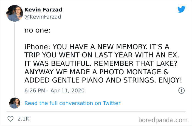
Task: Select the "no one:" line
Action: 37,31
